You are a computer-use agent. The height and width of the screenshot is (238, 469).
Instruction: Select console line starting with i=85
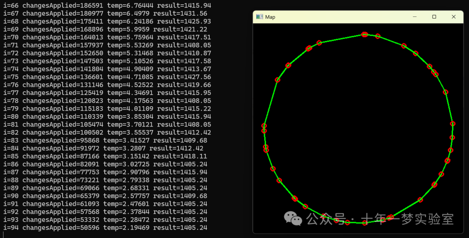tap(105, 156)
